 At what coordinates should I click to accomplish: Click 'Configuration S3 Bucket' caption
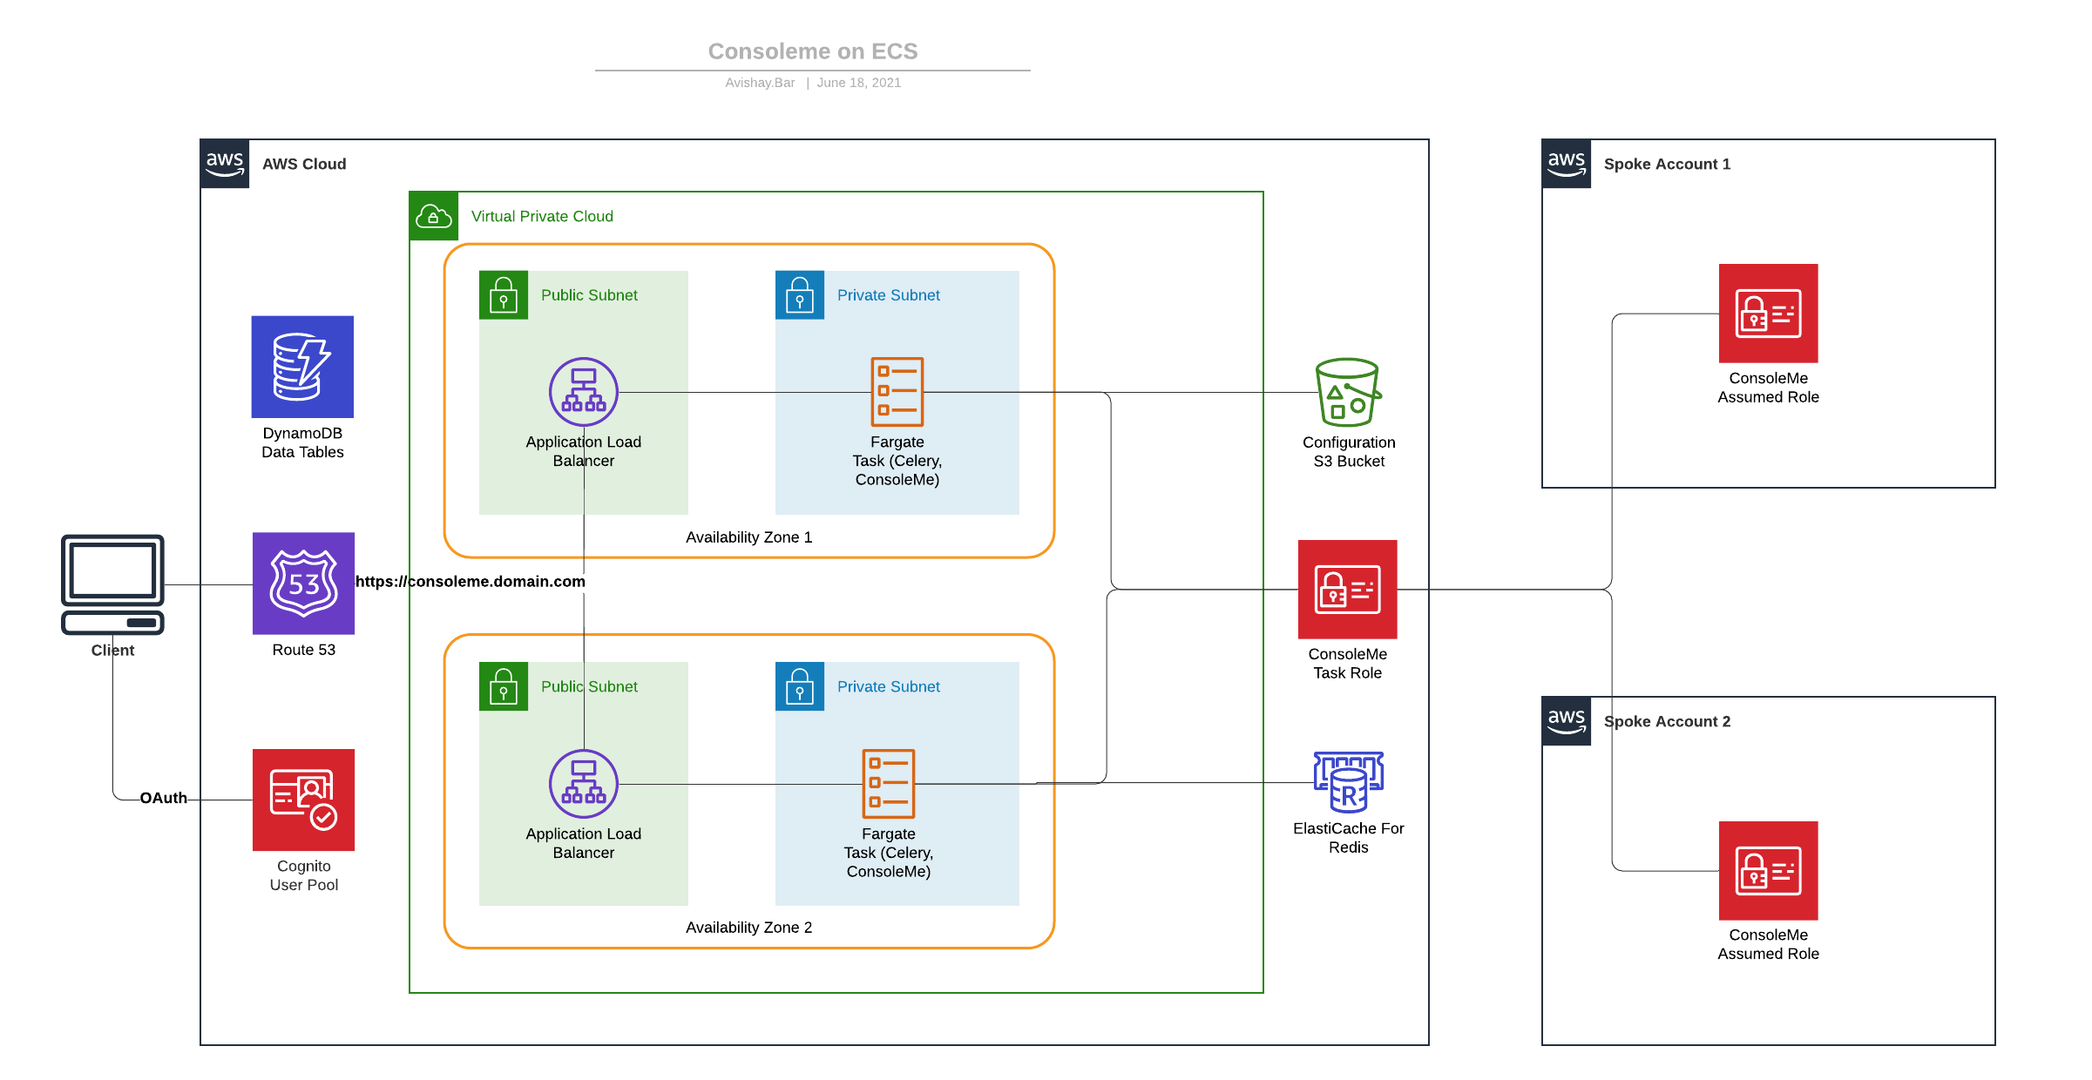[x=1349, y=452]
